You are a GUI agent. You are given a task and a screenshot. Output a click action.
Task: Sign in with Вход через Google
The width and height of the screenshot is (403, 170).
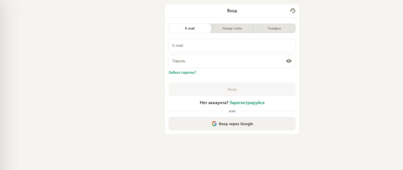pos(232,124)
